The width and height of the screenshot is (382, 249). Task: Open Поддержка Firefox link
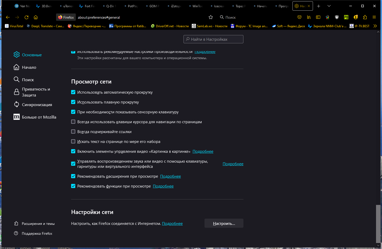tap(37, 233)
